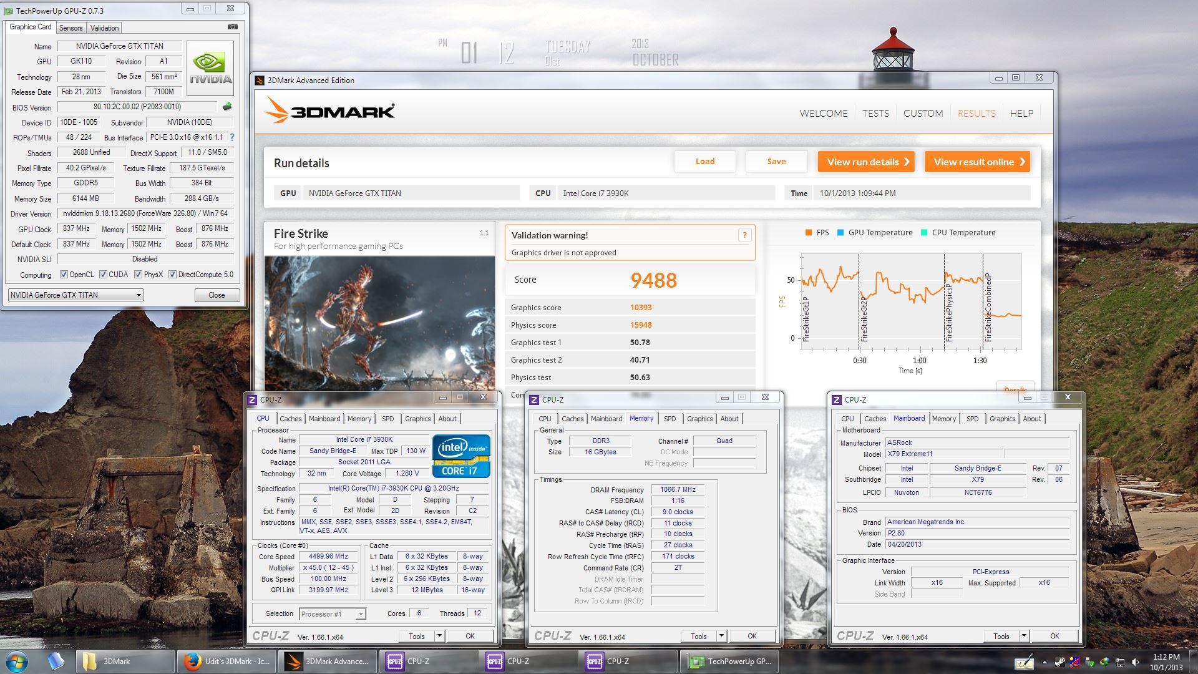The width and height of the screenshot is (1198, 674).
Task: Click the Load button in 3DMark
Action: pos(705,162)
